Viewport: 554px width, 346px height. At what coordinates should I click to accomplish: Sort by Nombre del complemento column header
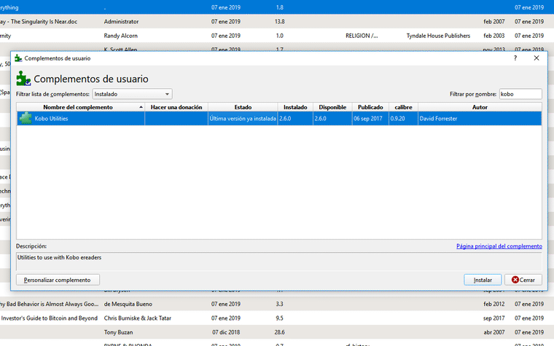point(81,107)
